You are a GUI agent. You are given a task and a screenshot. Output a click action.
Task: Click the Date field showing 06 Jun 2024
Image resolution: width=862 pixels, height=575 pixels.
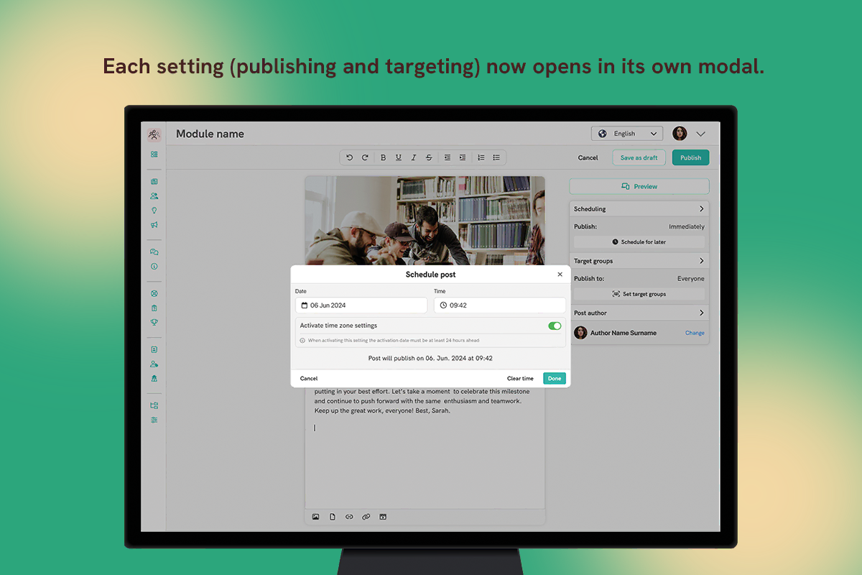tap(361, 305)
